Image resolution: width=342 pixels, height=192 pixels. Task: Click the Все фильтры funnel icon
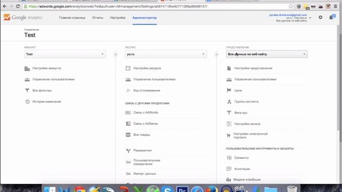tap(27, 90)
